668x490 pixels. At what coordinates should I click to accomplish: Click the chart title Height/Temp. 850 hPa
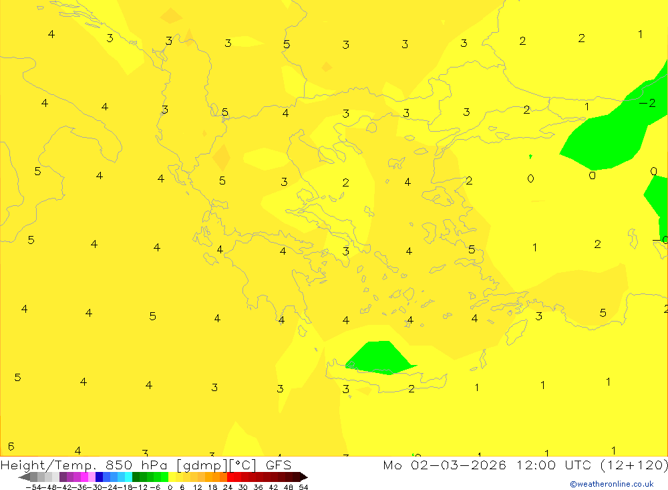pos(84,465)
